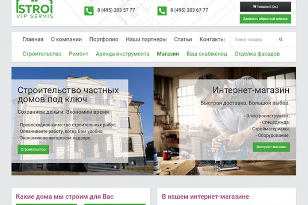The width and height of the screenshot is (308, 205).
Task: Click the green phone icon beside 203 67 77
Action: [x=162, y=11]
